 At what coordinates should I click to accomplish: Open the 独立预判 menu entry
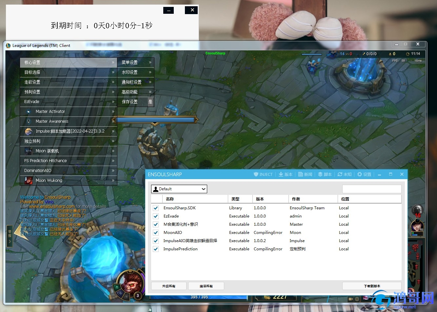tap(69, 141)
